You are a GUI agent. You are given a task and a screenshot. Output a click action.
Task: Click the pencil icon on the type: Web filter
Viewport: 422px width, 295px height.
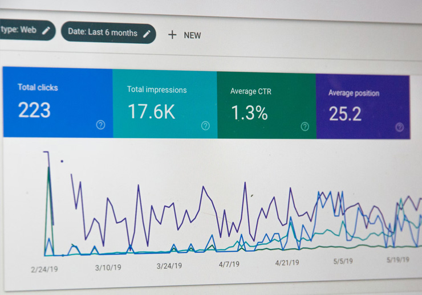[x=46, y=30]
